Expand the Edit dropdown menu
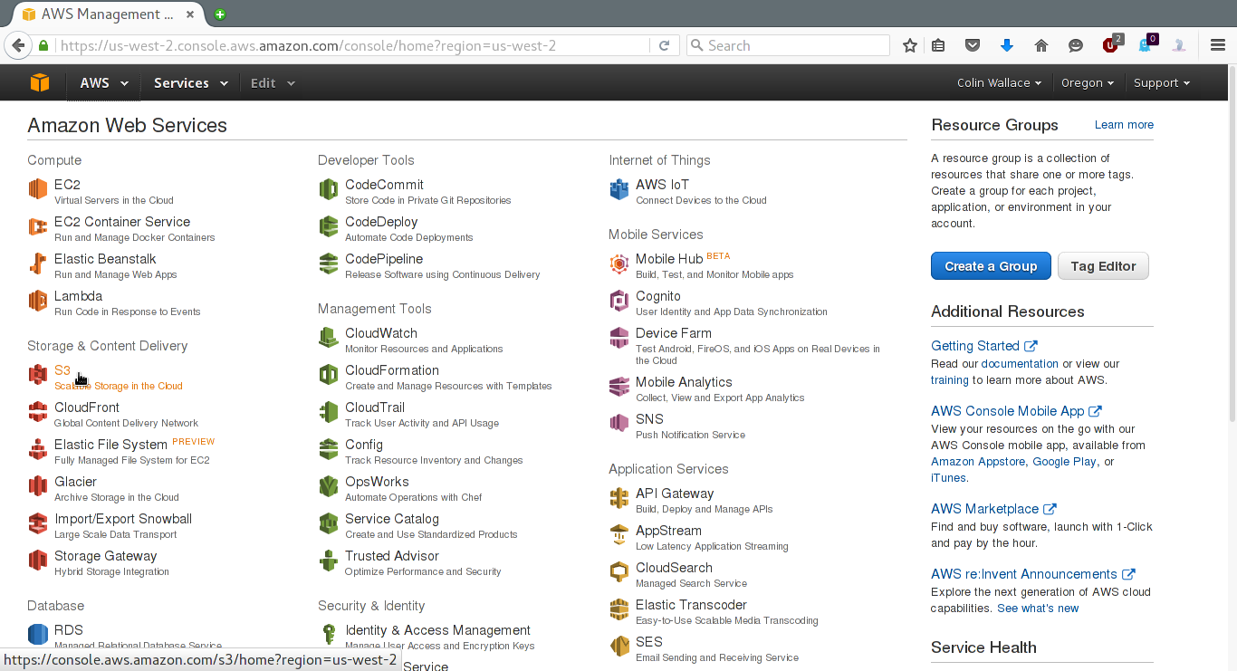This screenshot has width=1237, height=671. click(x=273, y=83)
